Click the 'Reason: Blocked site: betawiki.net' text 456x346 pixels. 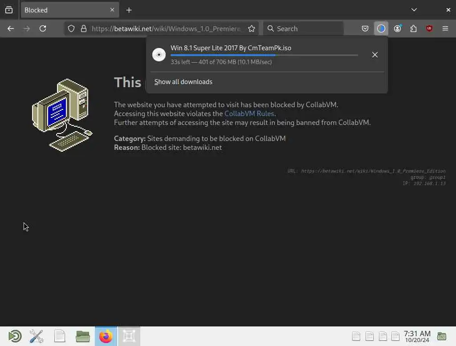[x=168, y=148]
